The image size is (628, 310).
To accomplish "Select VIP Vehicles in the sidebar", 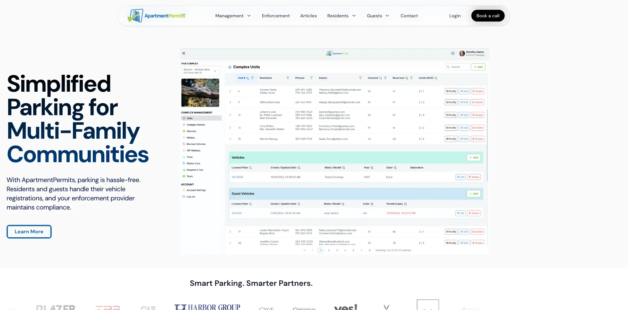I will (193, 150).
